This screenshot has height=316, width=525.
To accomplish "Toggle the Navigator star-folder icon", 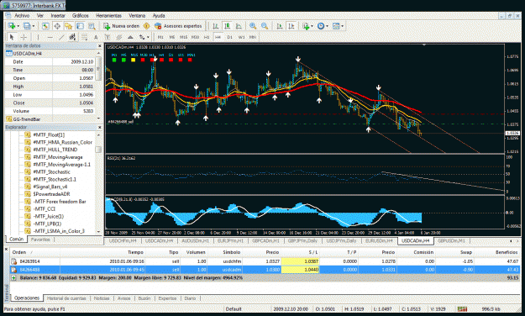I will (x=68, y=26).
